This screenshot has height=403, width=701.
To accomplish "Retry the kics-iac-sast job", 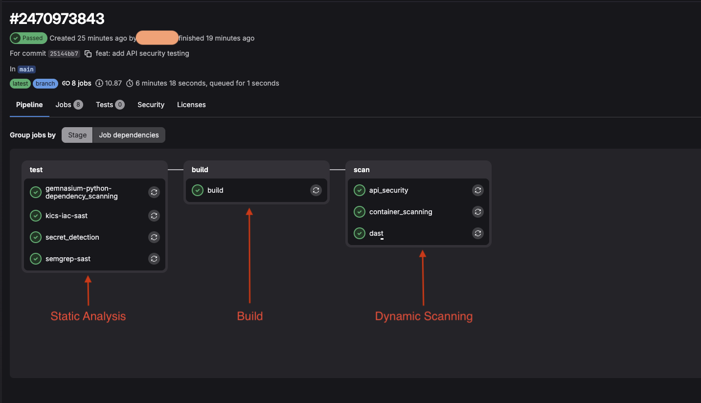I will coord(154,216).
